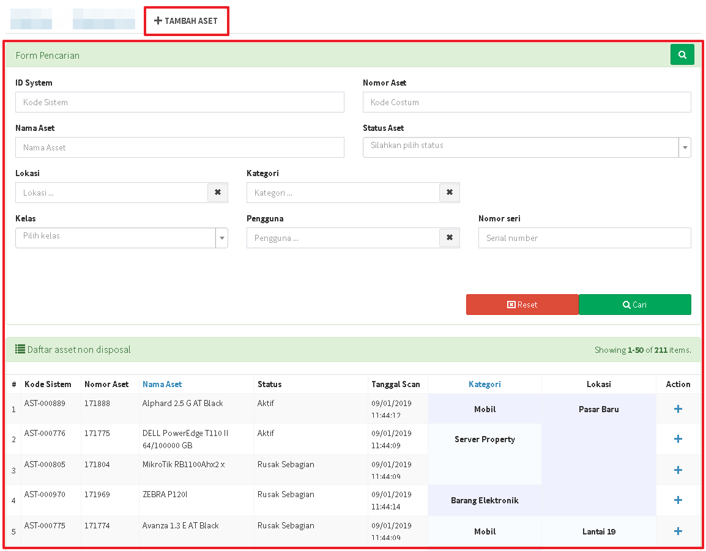Click plus action icon for DELL PowerEdge row
This screenshot has width=706, height=551.
point(678,439)
